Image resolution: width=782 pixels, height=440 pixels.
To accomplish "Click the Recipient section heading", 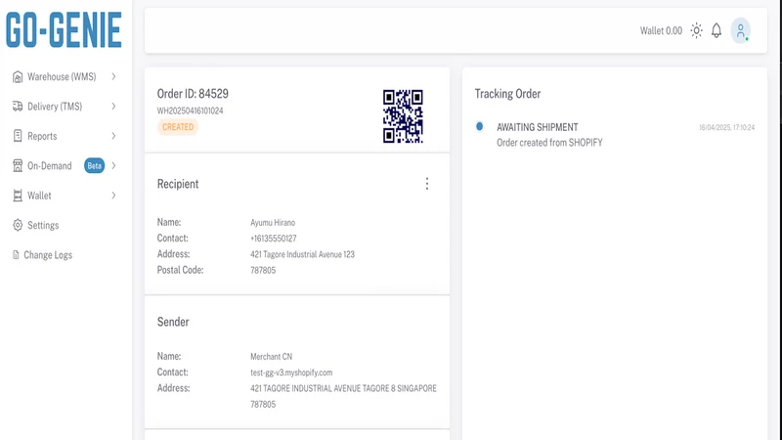I will click(178, 184).
